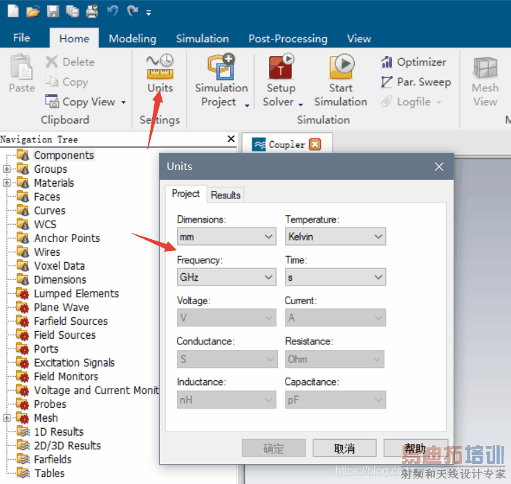511x484 pixels.
Task: Click the disabled Voltage unit dropdown
Action: click(227, 317)
